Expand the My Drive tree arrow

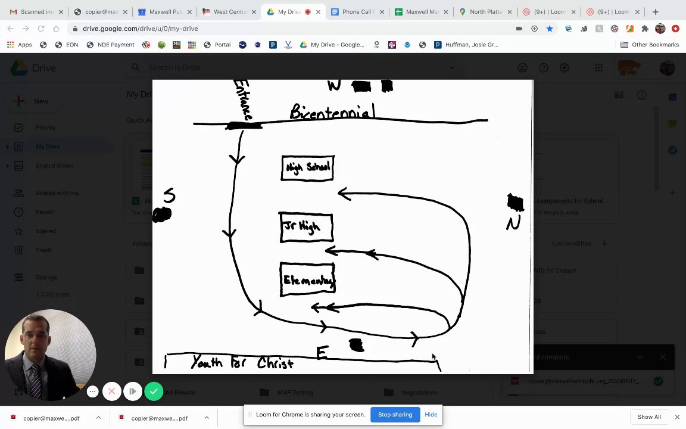click(x=7, y=147)
